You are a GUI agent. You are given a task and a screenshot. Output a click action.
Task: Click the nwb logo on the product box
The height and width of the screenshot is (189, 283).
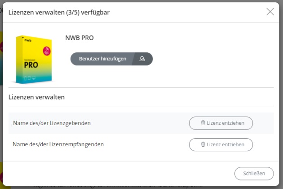point(28,40)
